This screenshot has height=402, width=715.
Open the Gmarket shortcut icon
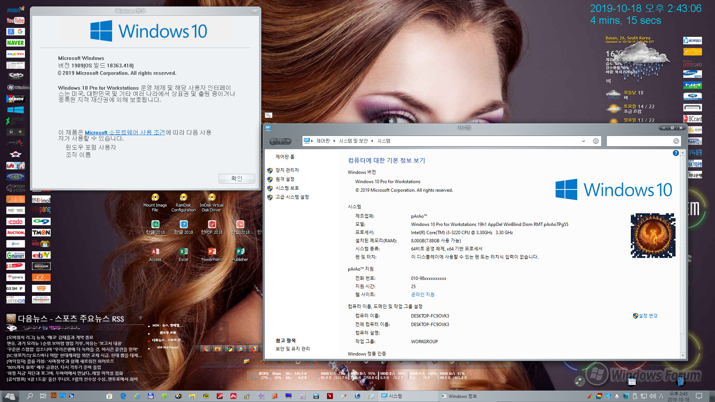tap(16, 255)
